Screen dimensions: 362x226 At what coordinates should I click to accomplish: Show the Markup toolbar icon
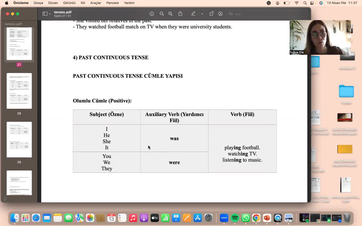pyautogui.click(x=220, y=14)
